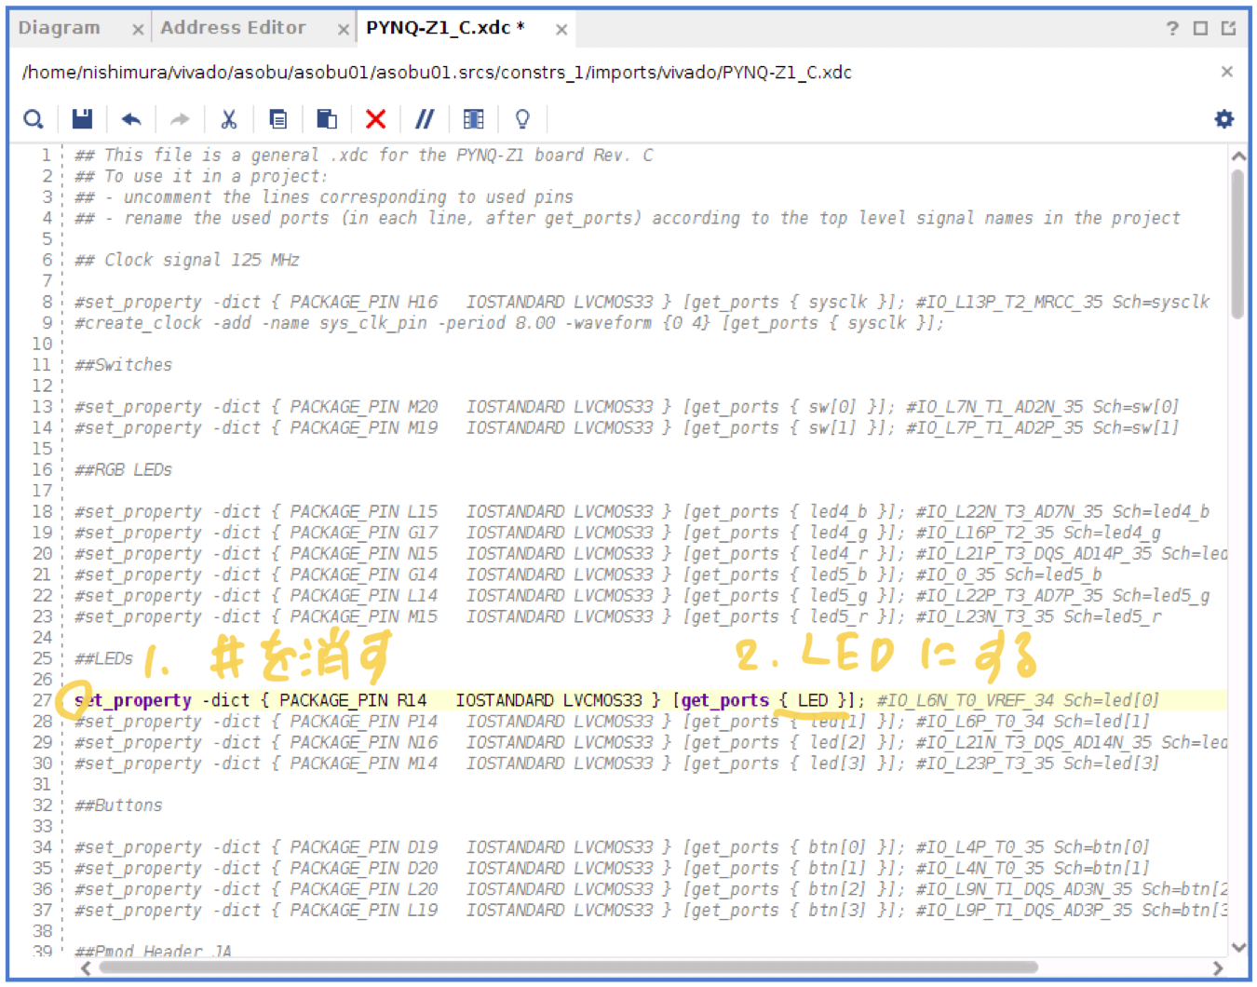Place cursor in '## Clock signal 125 MHz' line
This screenshot has height=987, width=1257.
(186, 260)
